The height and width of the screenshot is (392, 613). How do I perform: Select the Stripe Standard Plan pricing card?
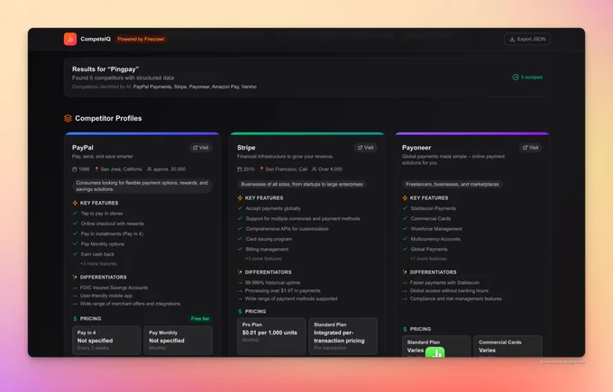point(343,336)
